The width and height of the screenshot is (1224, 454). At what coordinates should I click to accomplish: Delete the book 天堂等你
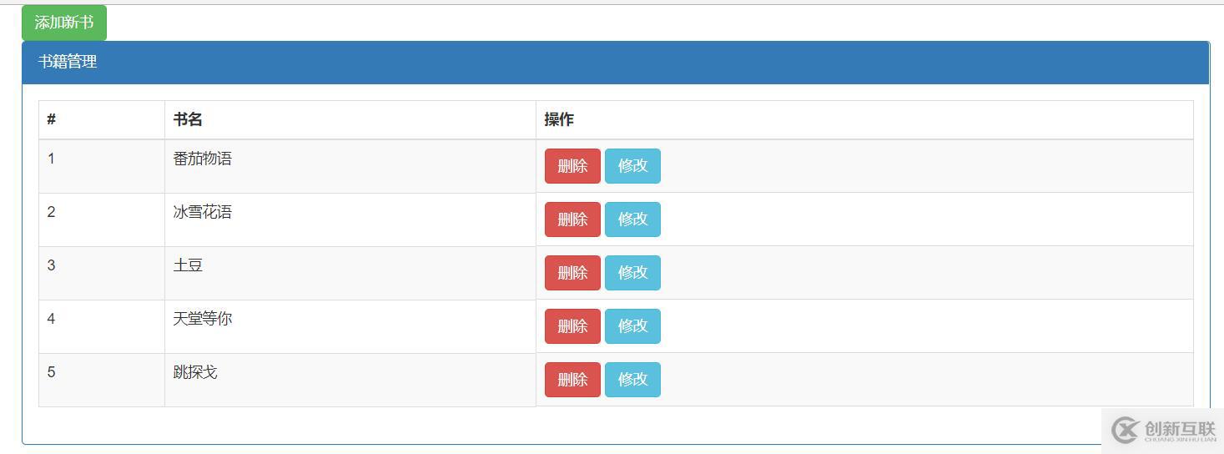[572, 326]
